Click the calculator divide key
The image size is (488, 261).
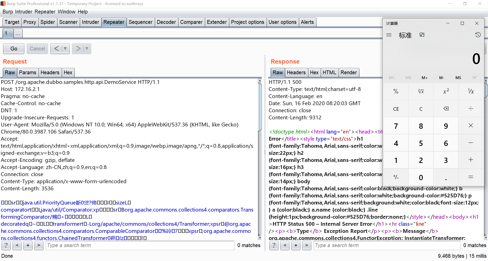click(x=471, y=109)
